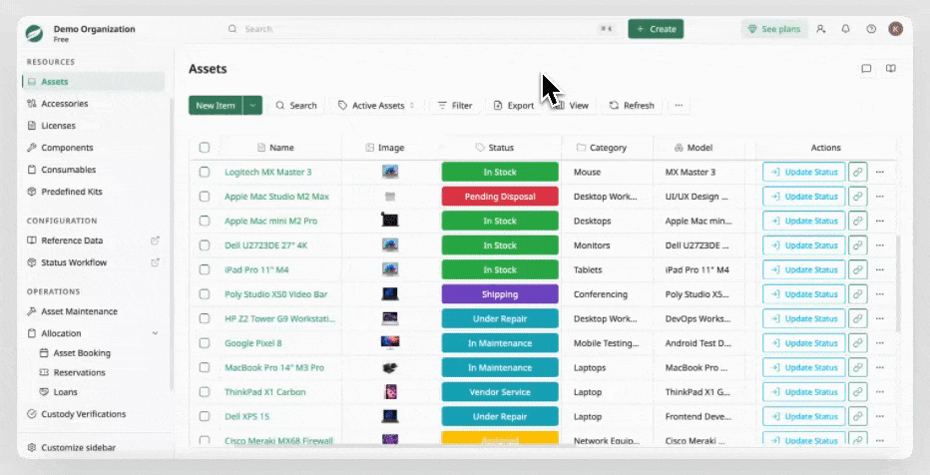Open the more actions menu for ThinkPad X1 Carbon
The image size is (930, 475).
(879, 392)
